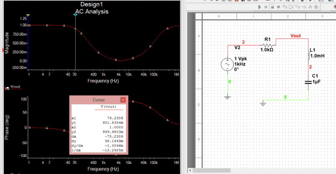Click the ground symbol below the voltage source
336x174 pixels.
tap(227, 97)
